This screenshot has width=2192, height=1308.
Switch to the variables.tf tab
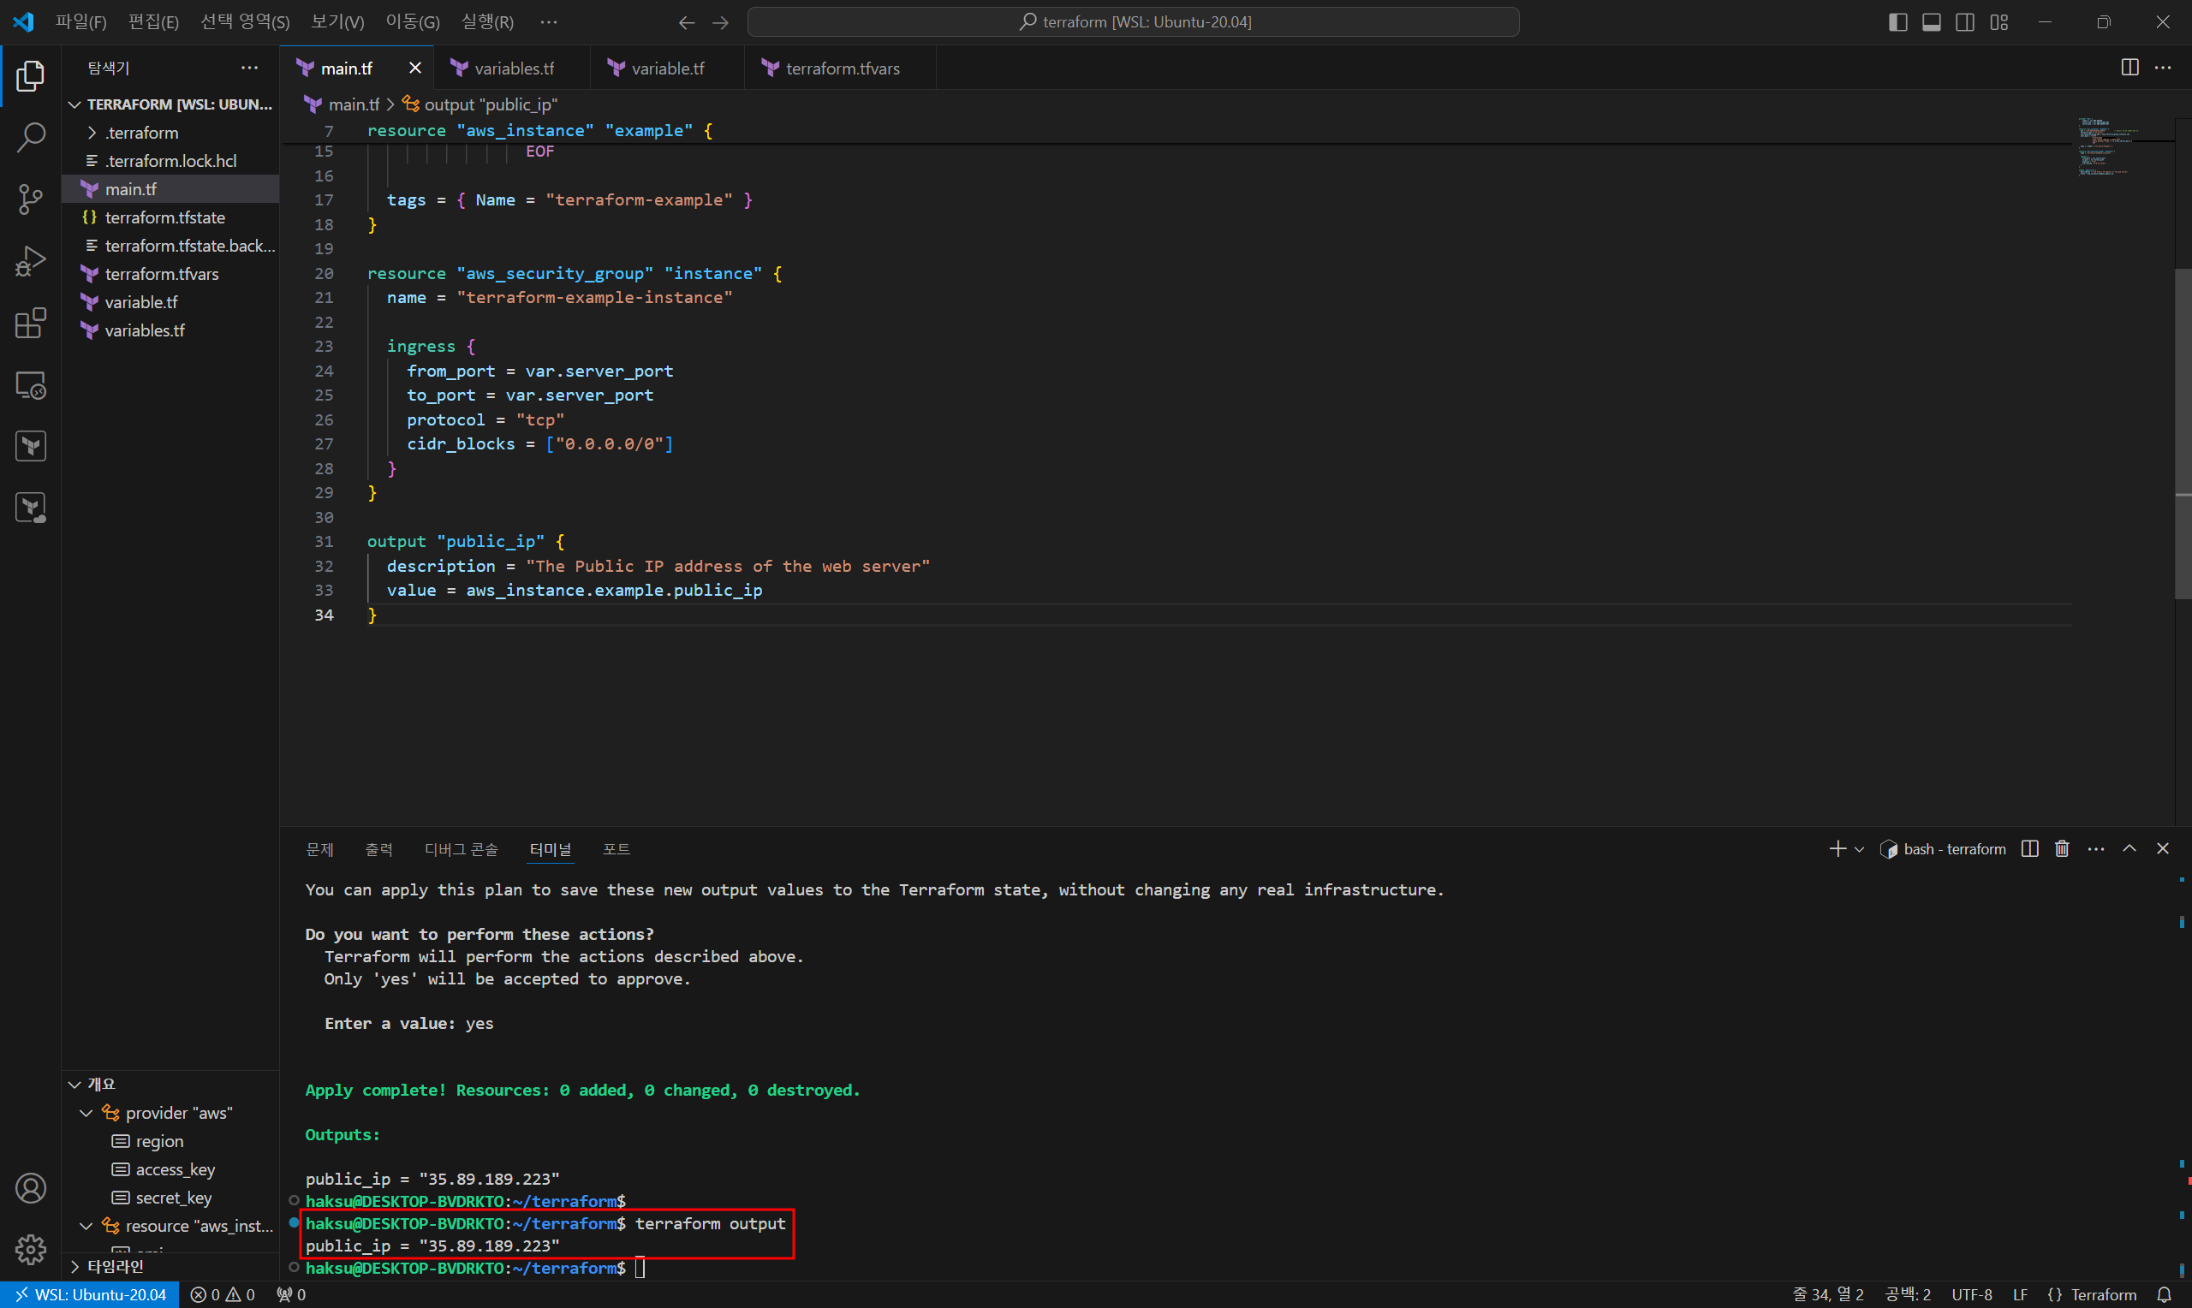tap(514, 68)
